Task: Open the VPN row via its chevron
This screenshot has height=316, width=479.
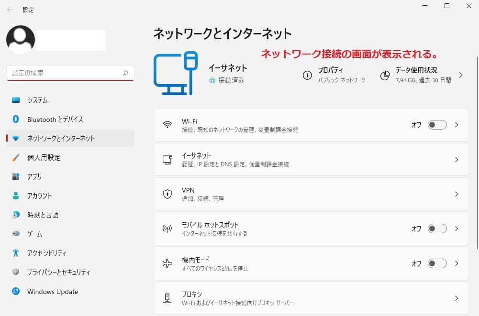Action: pyautogui.click(x=456, y=194)
